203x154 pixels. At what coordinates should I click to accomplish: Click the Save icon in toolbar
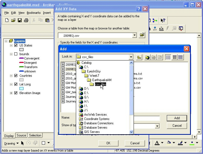[x=20, y=20]
